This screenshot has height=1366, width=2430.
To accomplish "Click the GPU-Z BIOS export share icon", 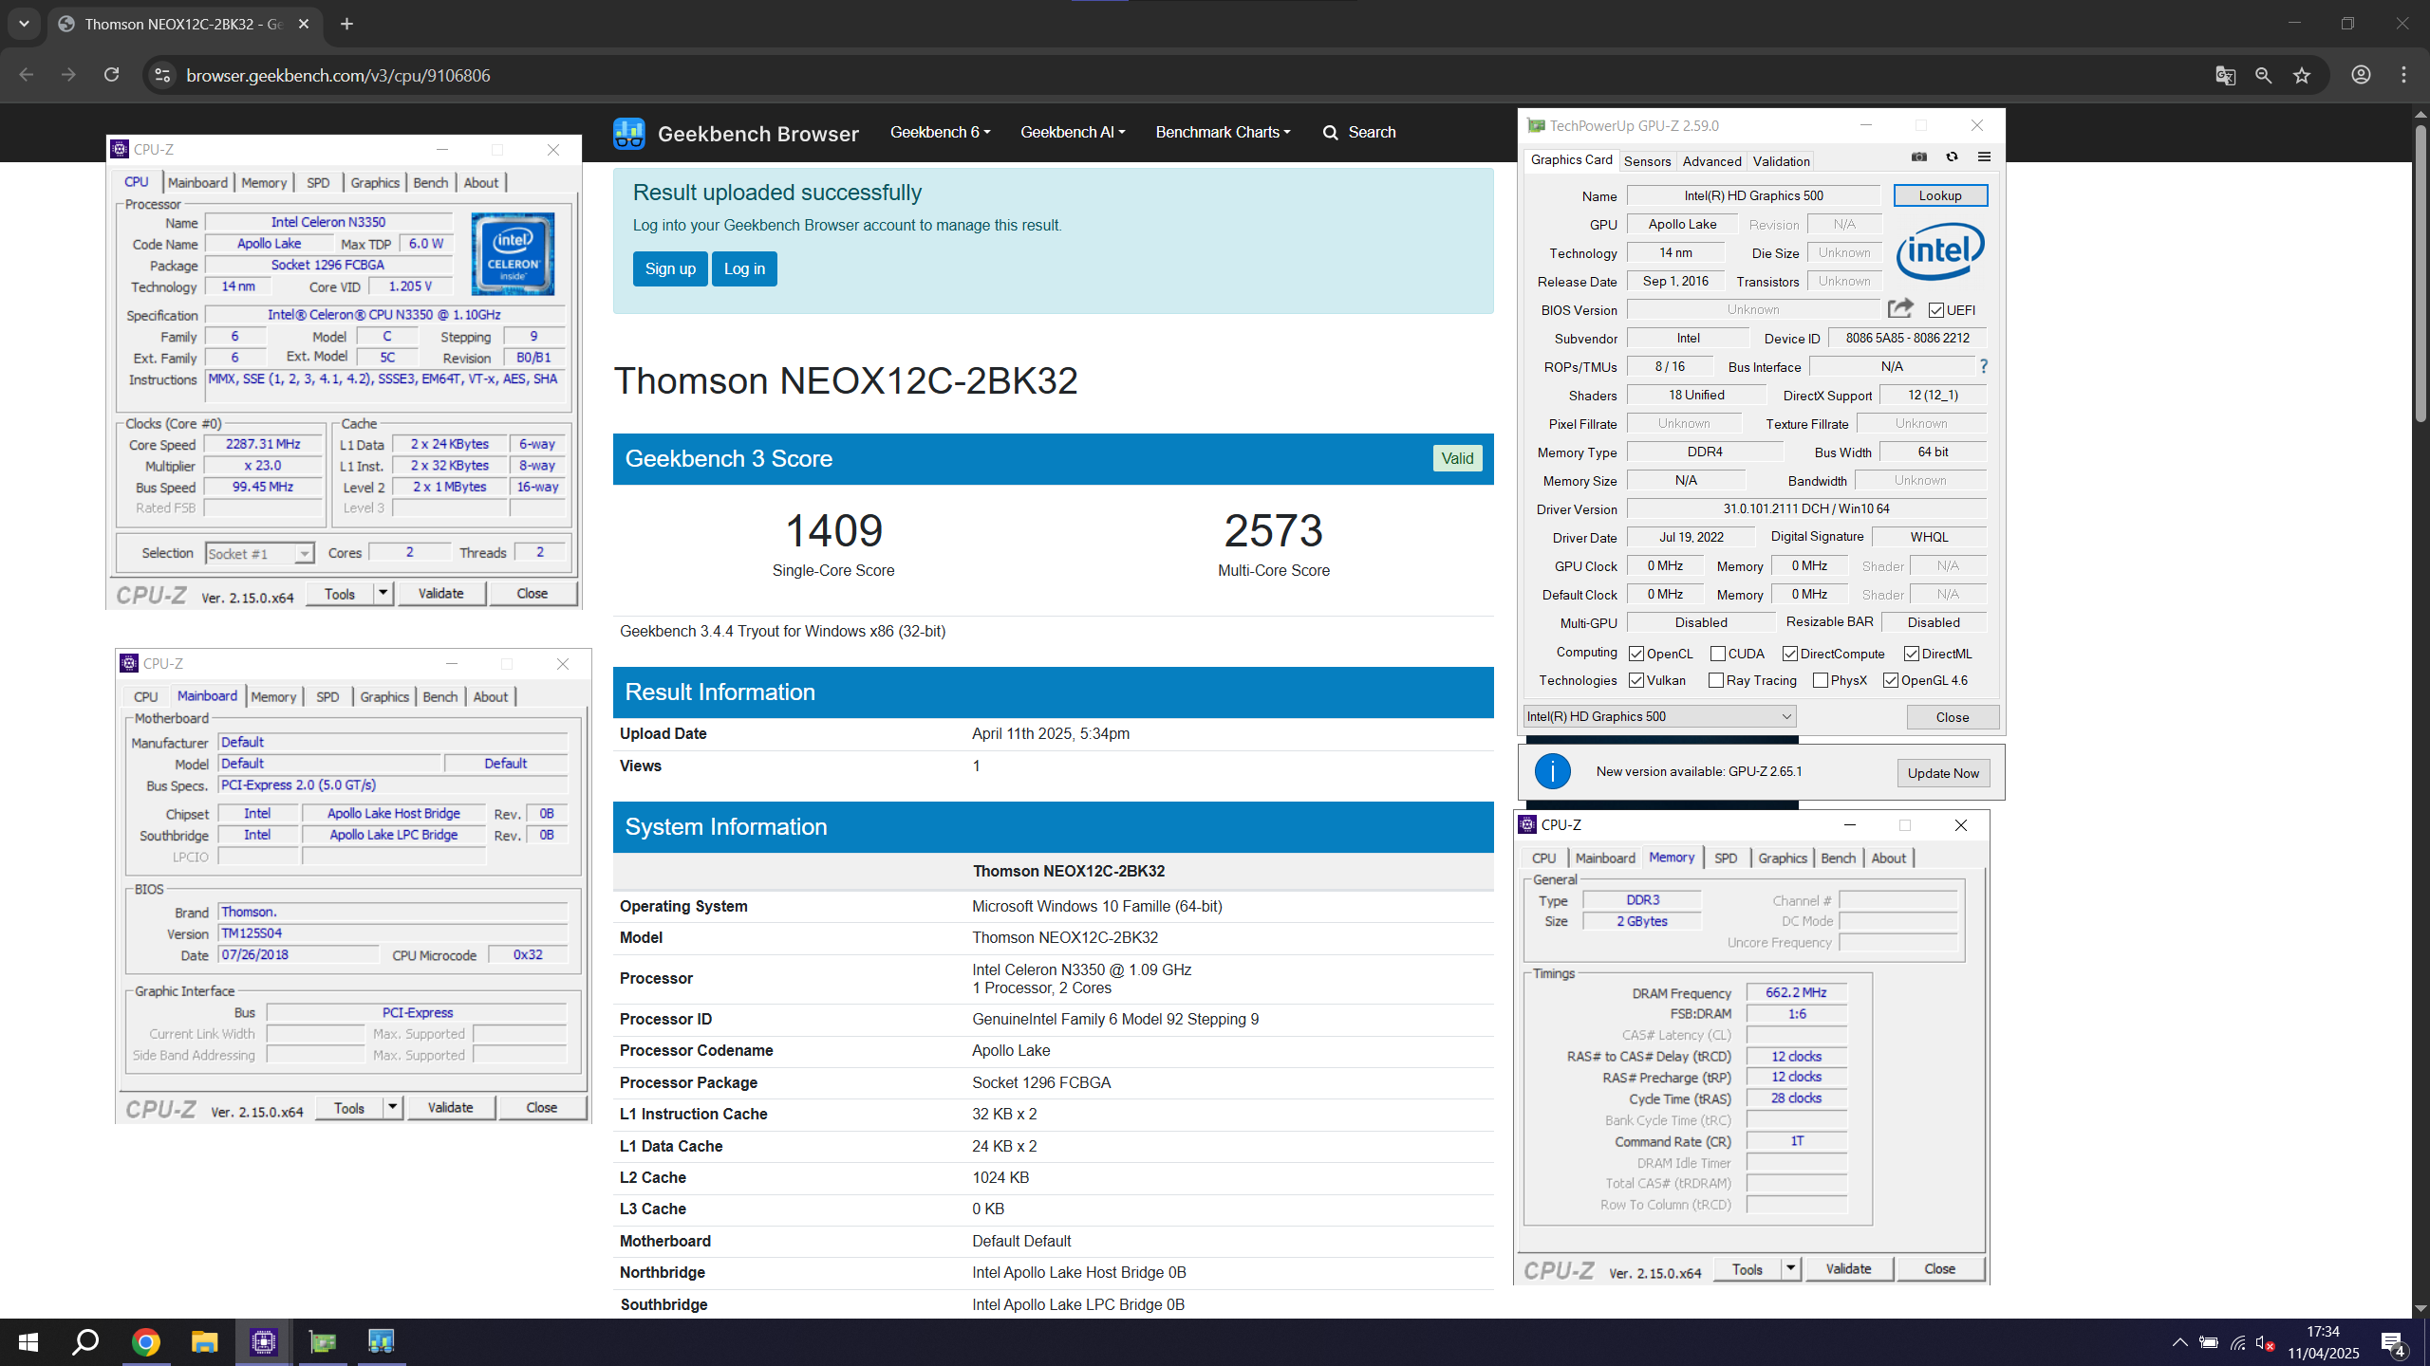I will [1900, 308].
